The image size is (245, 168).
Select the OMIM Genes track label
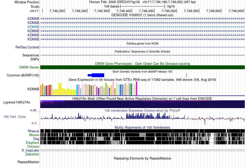coord(29,67)
